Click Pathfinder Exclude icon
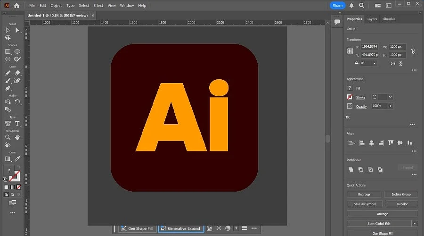424x236 pixels. click(380, 169)
